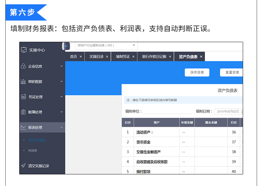Click 期末余额 cell for 流动资产
Viewport: 262px width, 186px height.
tap(211, 132)
